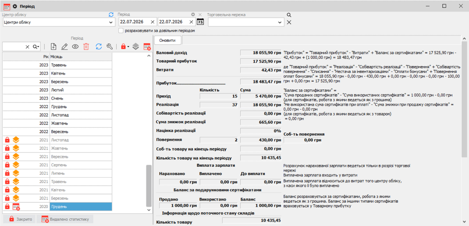Click the Видалено статистику legend button
Screen dimensions: 469x226
pyautogui.click(x=65, y=219)
